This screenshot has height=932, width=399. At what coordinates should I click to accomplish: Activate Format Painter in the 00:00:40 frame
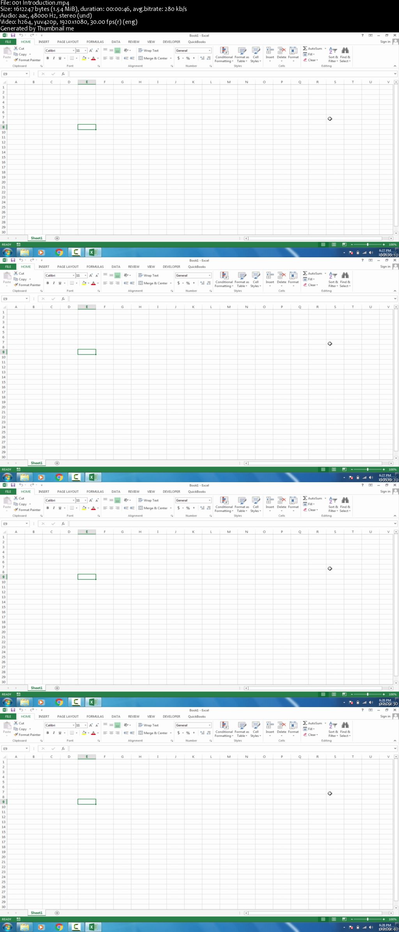(27, 735)
